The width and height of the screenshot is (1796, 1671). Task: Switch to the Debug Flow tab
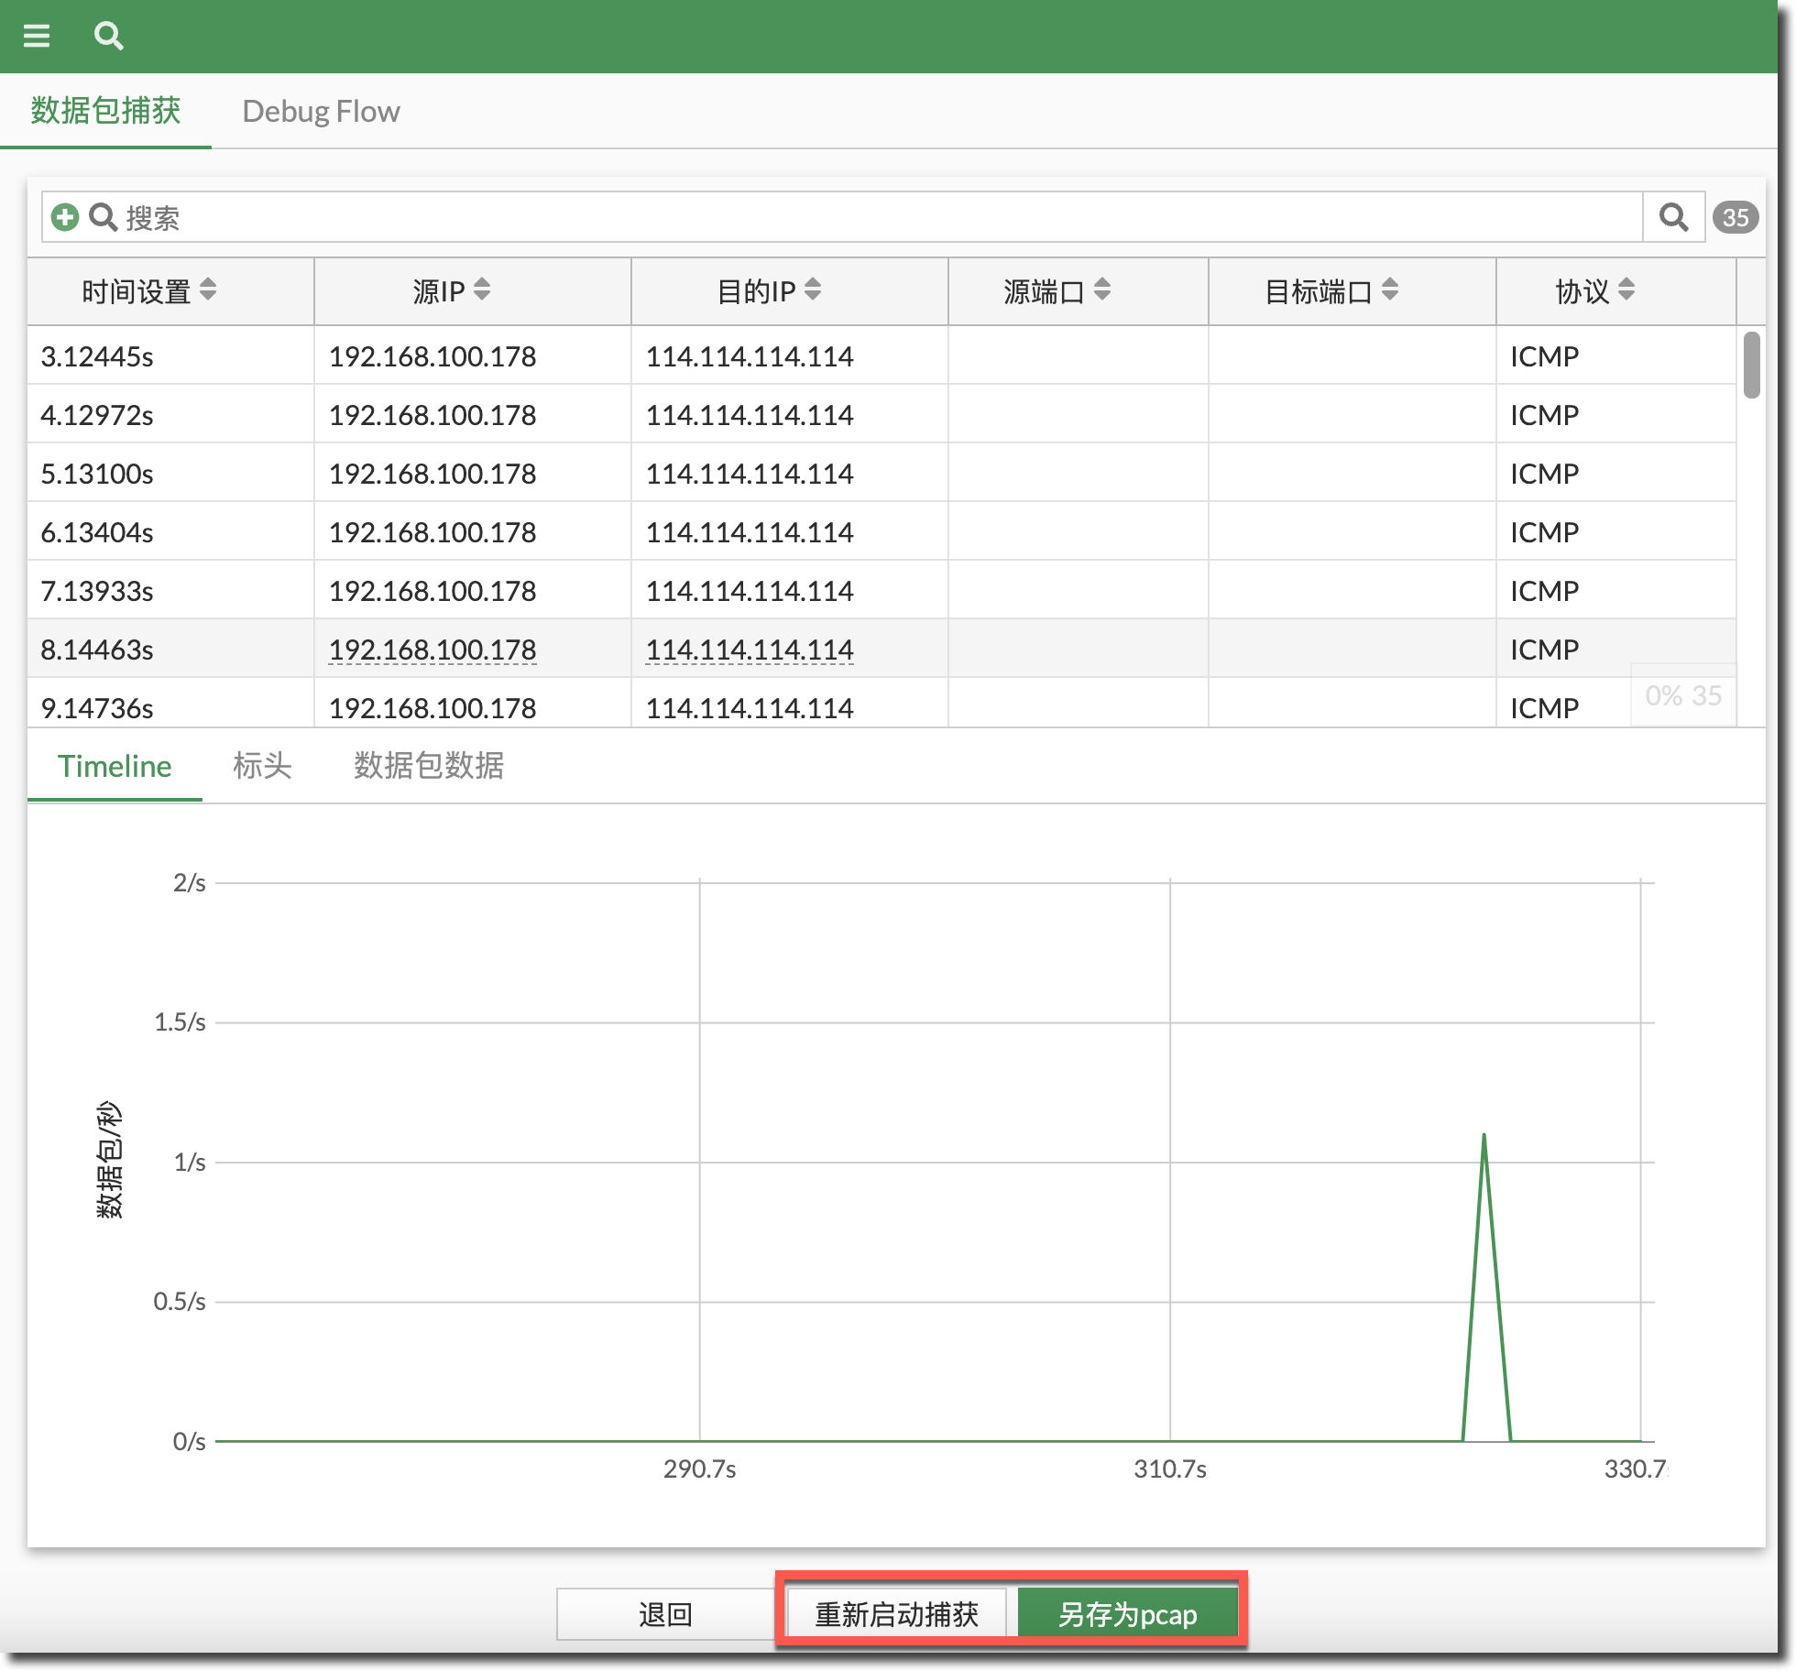tap(321, 111)
